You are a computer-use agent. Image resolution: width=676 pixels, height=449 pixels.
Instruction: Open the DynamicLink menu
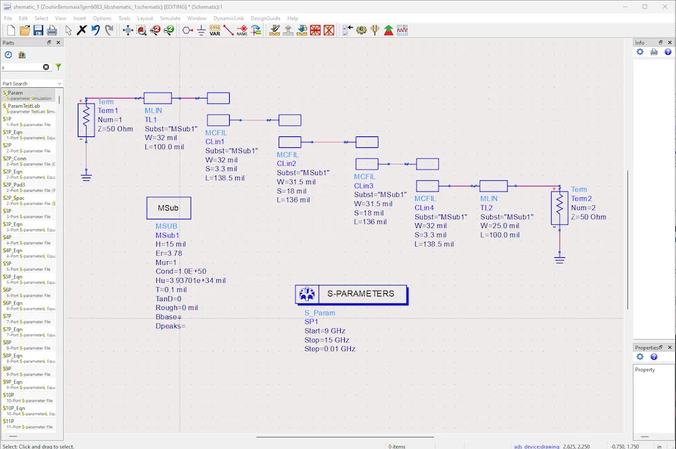[x=229, y=18]
